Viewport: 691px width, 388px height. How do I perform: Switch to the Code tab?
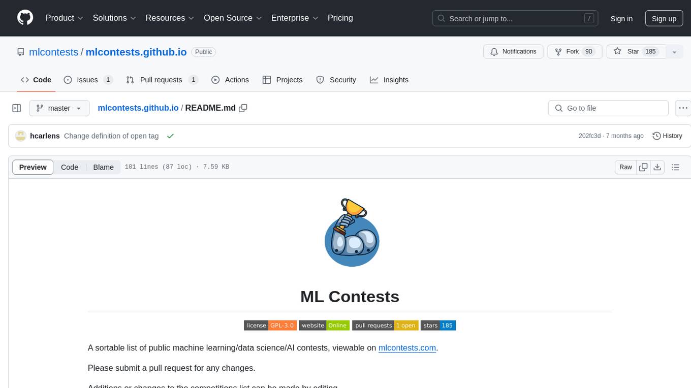pyautogui.click(x=36, y=80)
